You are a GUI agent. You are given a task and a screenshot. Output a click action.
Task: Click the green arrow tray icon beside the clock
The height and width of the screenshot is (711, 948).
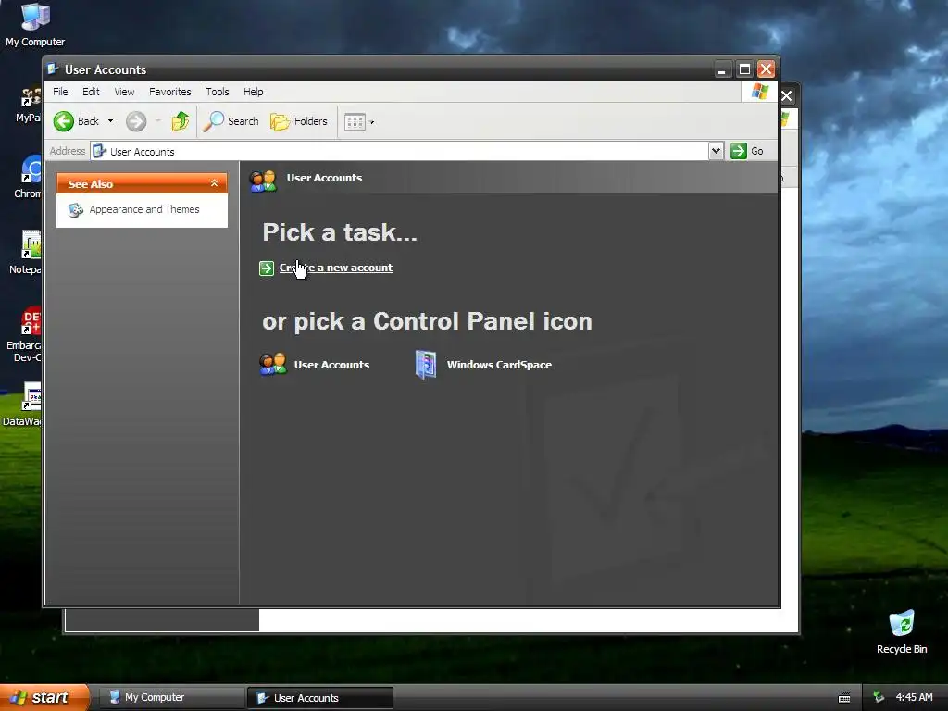(x=879, y=697)
